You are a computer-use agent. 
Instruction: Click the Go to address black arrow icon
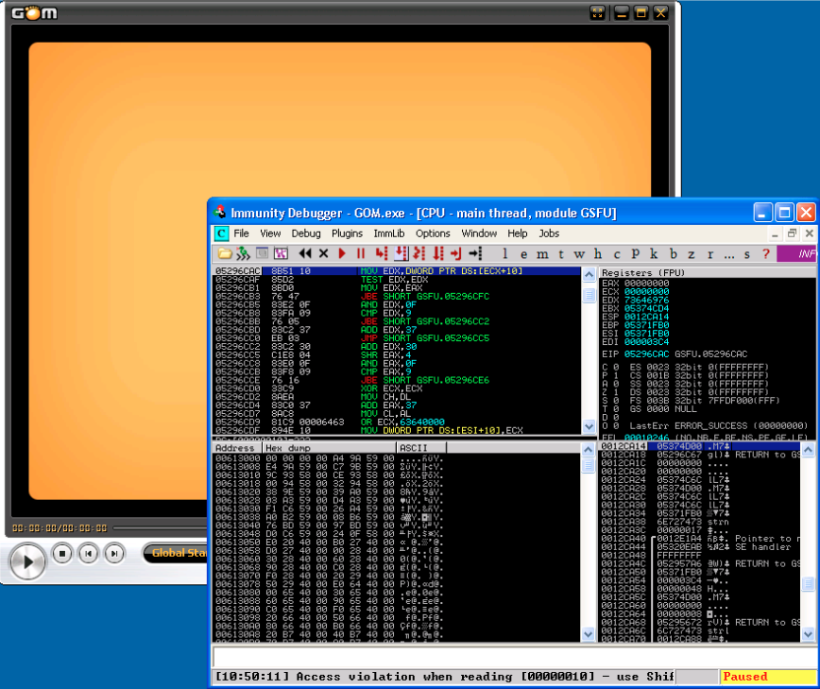[x=475, y=253]
